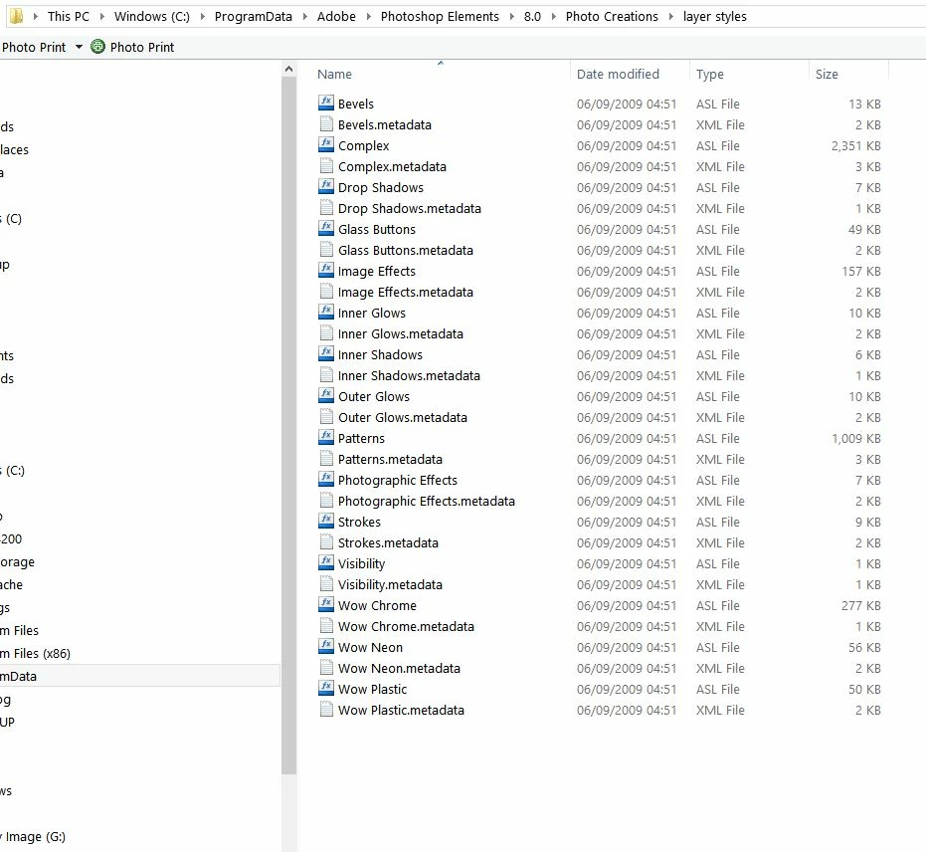This screenshot has width=926, height=852.
Task: Select the Image Effects ASL icon
Action: click(x=326, y=271)
